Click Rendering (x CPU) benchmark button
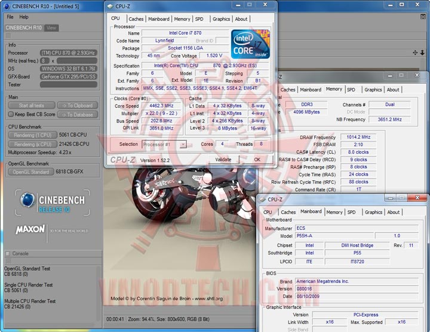Image resolution: width=430 pixels, height=332 pixels. click(33, 144)
